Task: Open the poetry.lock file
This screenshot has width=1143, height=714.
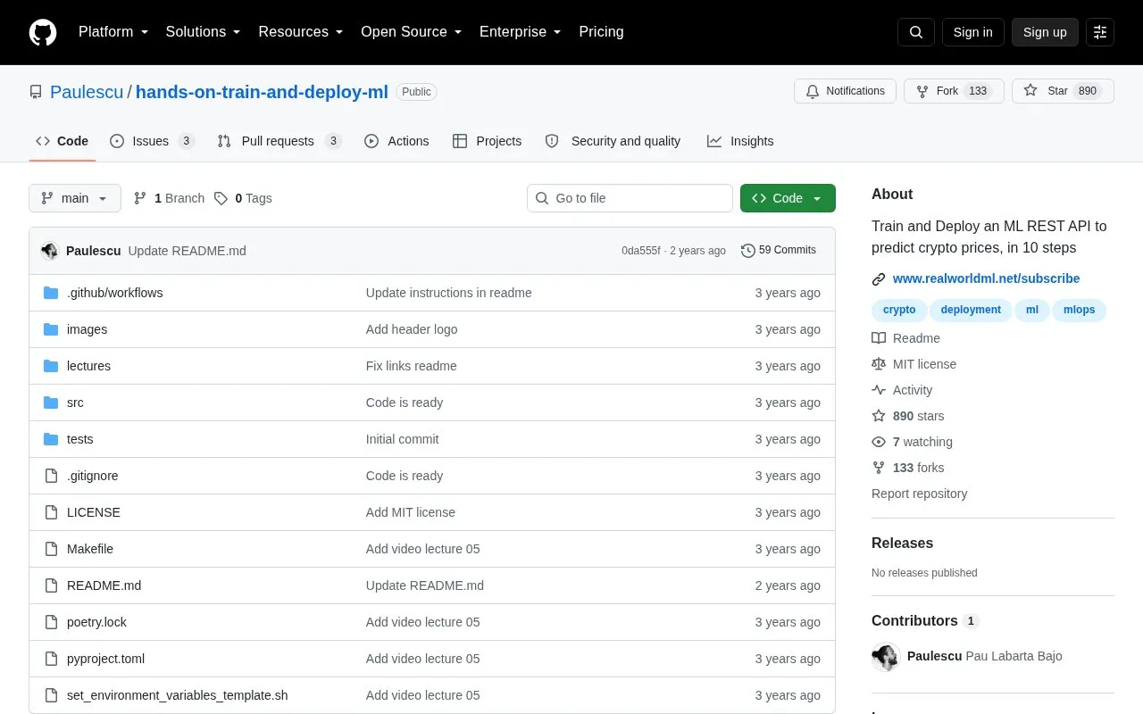Action: 96,622
